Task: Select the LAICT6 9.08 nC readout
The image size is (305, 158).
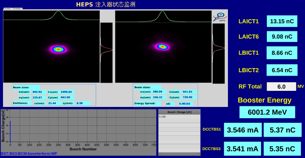Action: pyautogui.click(x=282, y=36)
